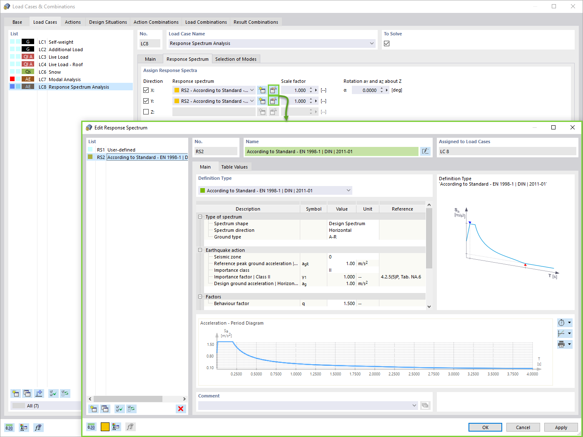Click the X scale factor input field
Image resolution: width=583 pixels, height=437 pixels.
click(x=294, y=90)
